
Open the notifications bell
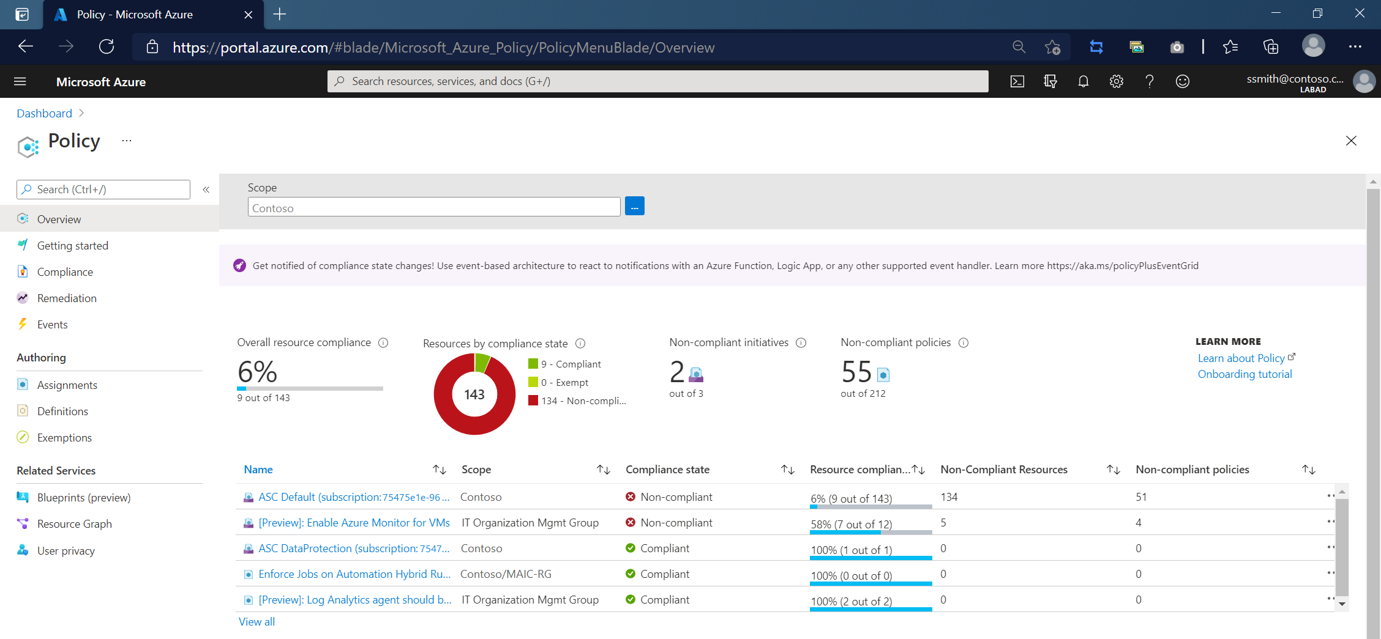(x=1083, y=81)
